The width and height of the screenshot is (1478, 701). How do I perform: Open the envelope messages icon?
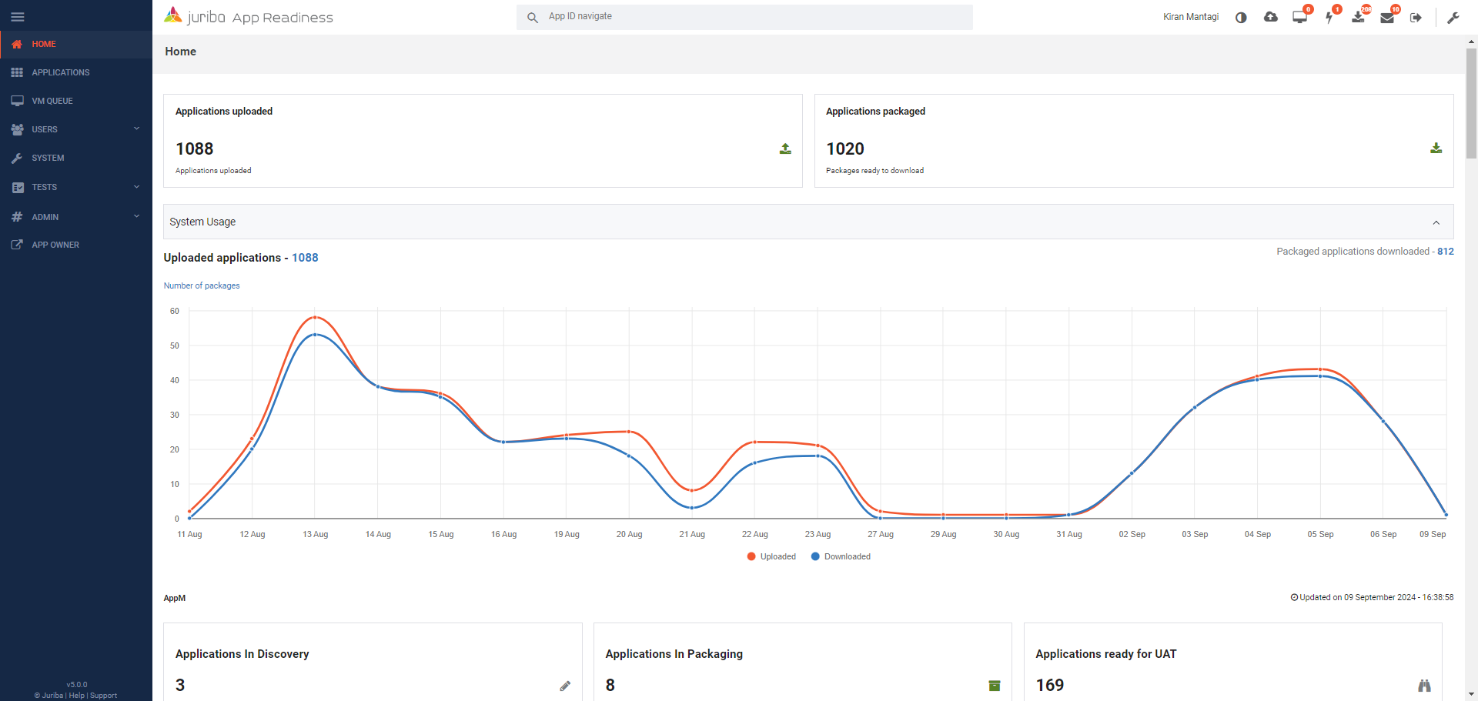tap(1387, 18)
